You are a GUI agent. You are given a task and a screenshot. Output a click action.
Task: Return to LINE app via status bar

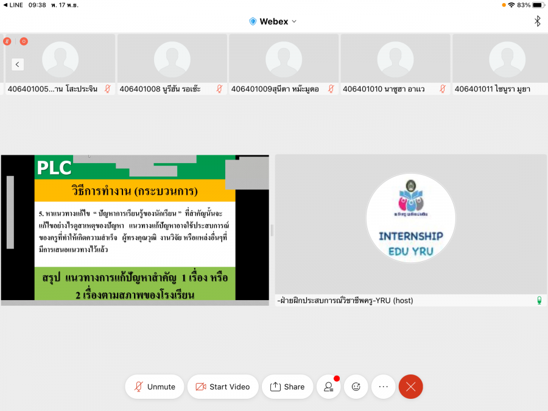tap(13, 5)
